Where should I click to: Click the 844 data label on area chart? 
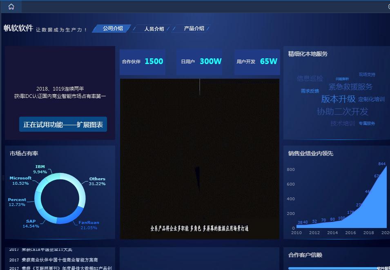click(382, 164)
